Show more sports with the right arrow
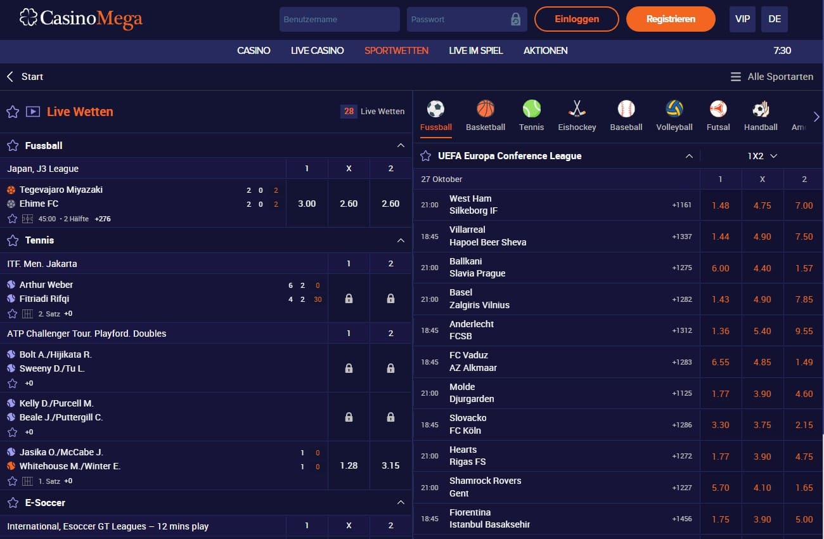 click(816, 117)
